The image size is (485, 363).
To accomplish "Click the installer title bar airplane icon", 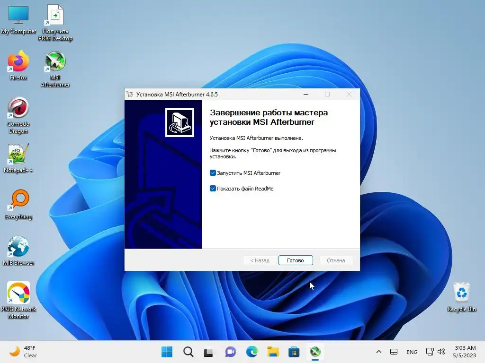I will click(x=130, y=94).
